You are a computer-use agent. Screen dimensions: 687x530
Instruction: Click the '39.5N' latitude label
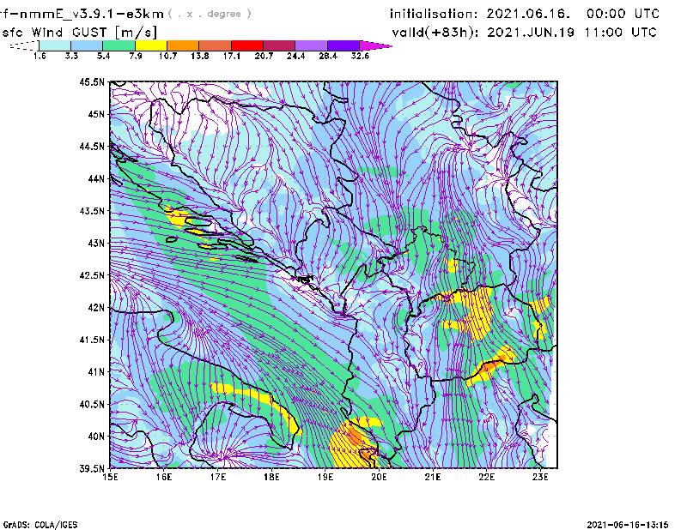[x=92, y=469]
